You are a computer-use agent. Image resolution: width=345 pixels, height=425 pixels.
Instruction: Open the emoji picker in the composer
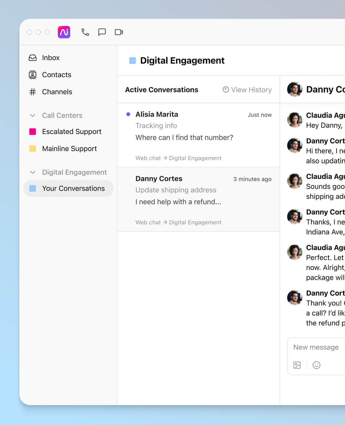coord(317,365)
